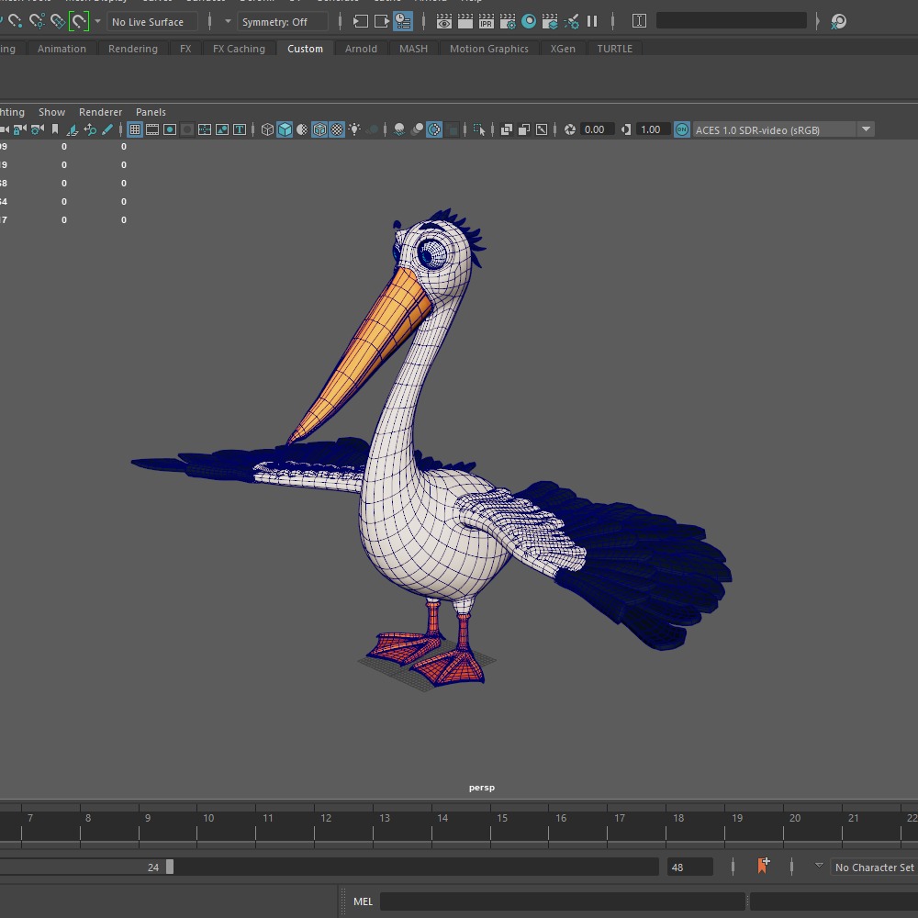Switch viewport to wireframe cube icon
Image resolution: width=918 pixels, height=918 pixels.
pos(267,129)
